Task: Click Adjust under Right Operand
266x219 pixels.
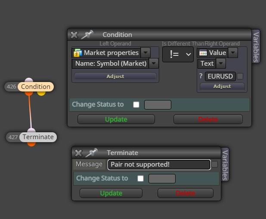Action: pyautogui.click(x=222, y=86)
